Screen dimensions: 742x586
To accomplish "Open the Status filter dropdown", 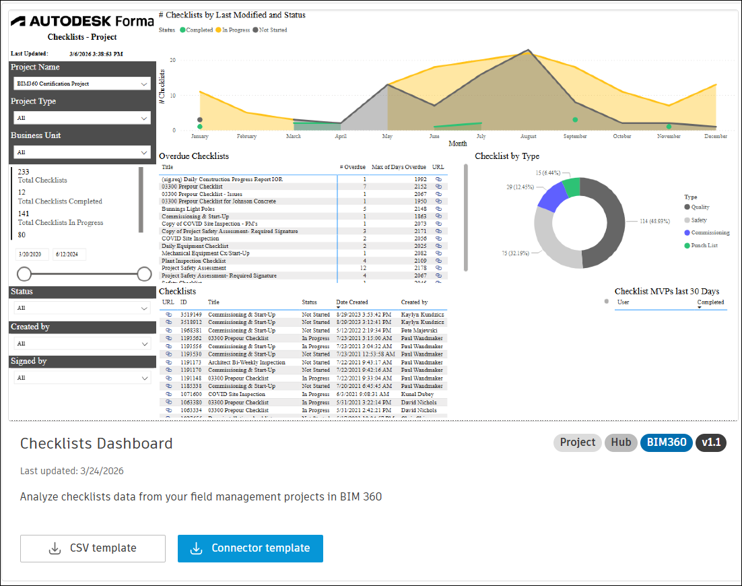I will (x=82, y=308).
